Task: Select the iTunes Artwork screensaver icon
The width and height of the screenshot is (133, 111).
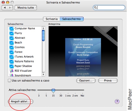Action: tap(11, 57)
